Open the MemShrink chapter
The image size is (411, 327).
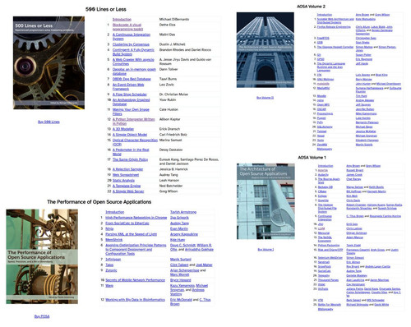coord(114,240)
